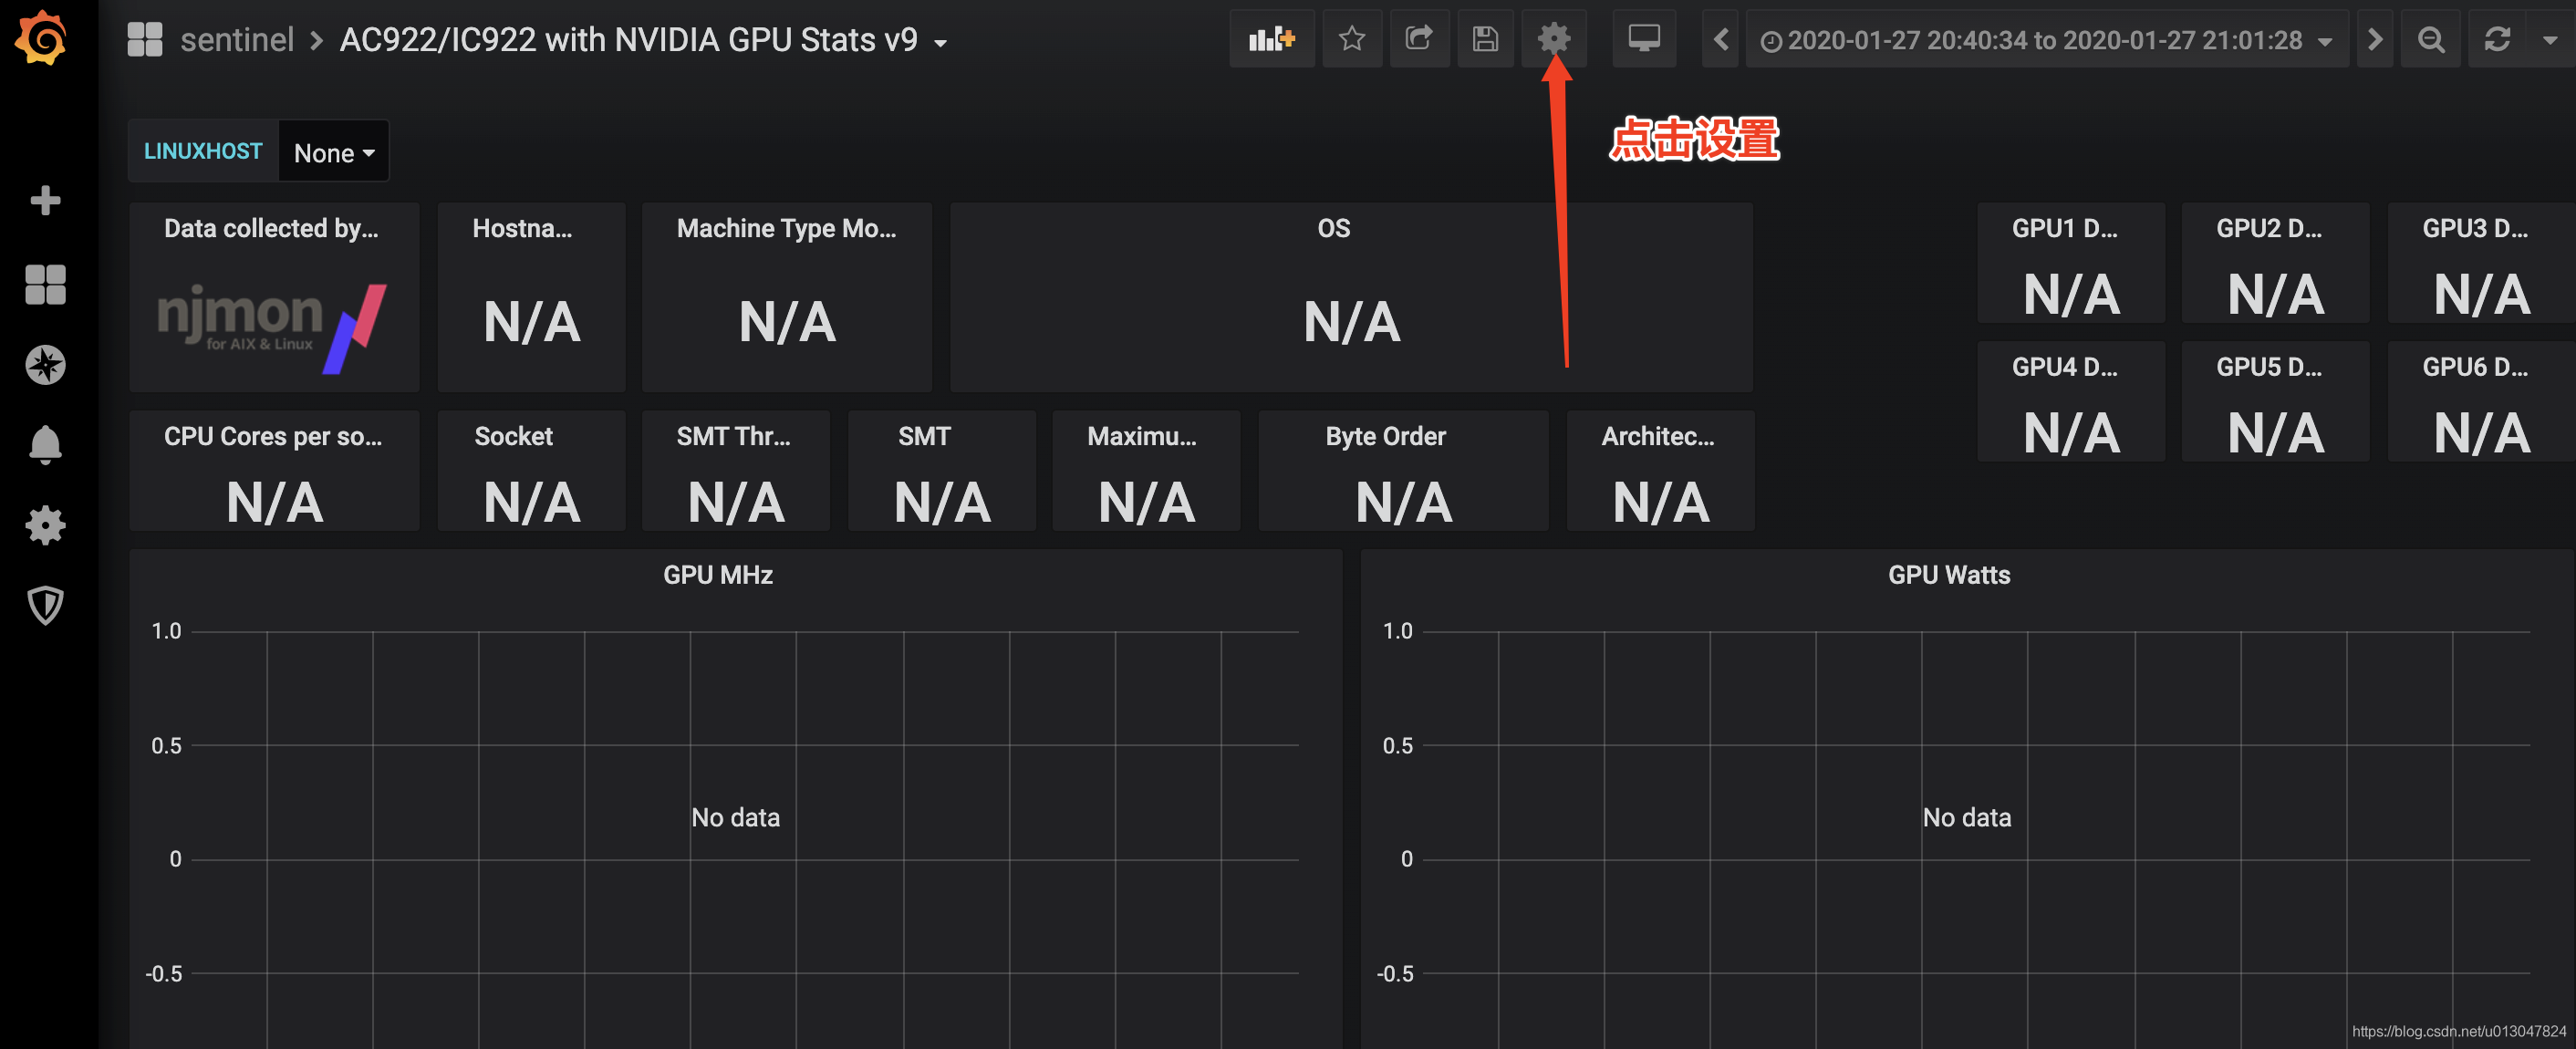This screenshot has height=1049, width=2576.
Task: Open the Create plus menu in sidebar
Action: [x=45, y=200]
